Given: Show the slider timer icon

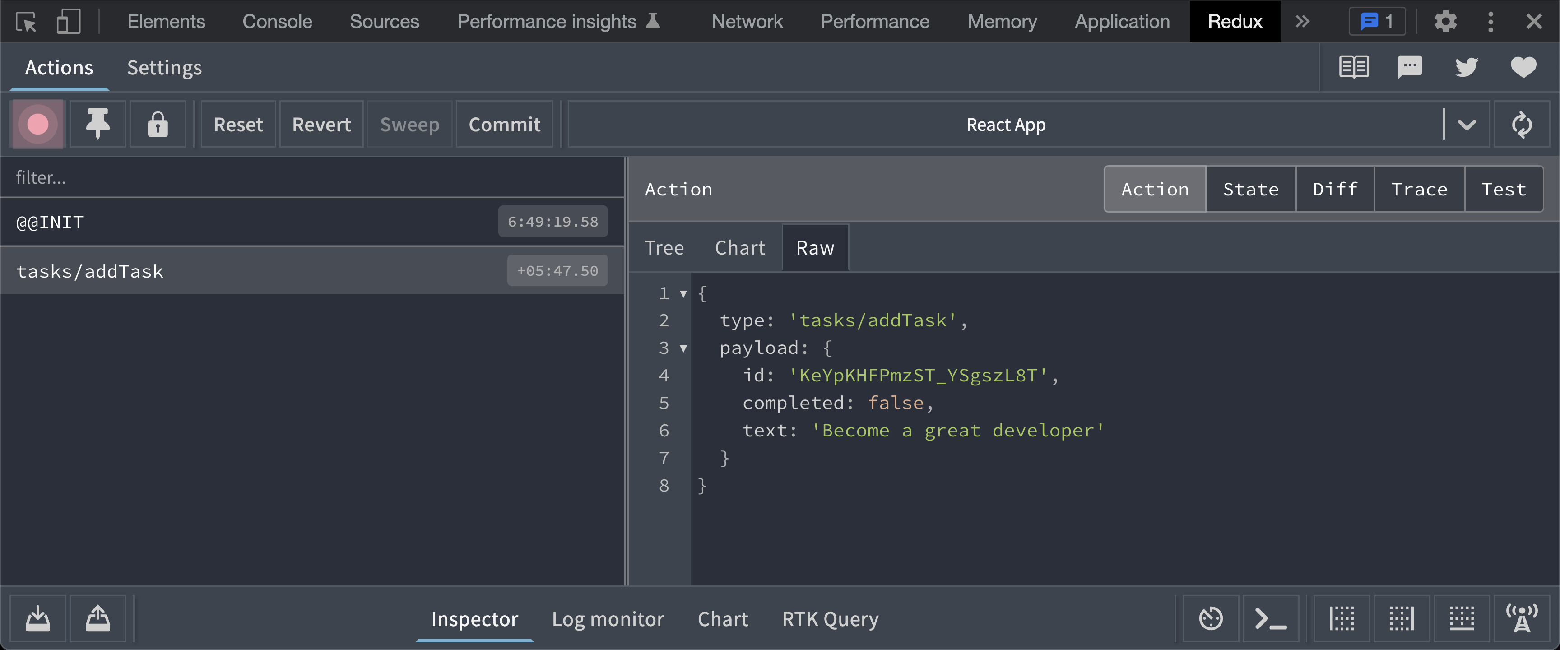Looking at the screenshot, I should [1211, 618].
